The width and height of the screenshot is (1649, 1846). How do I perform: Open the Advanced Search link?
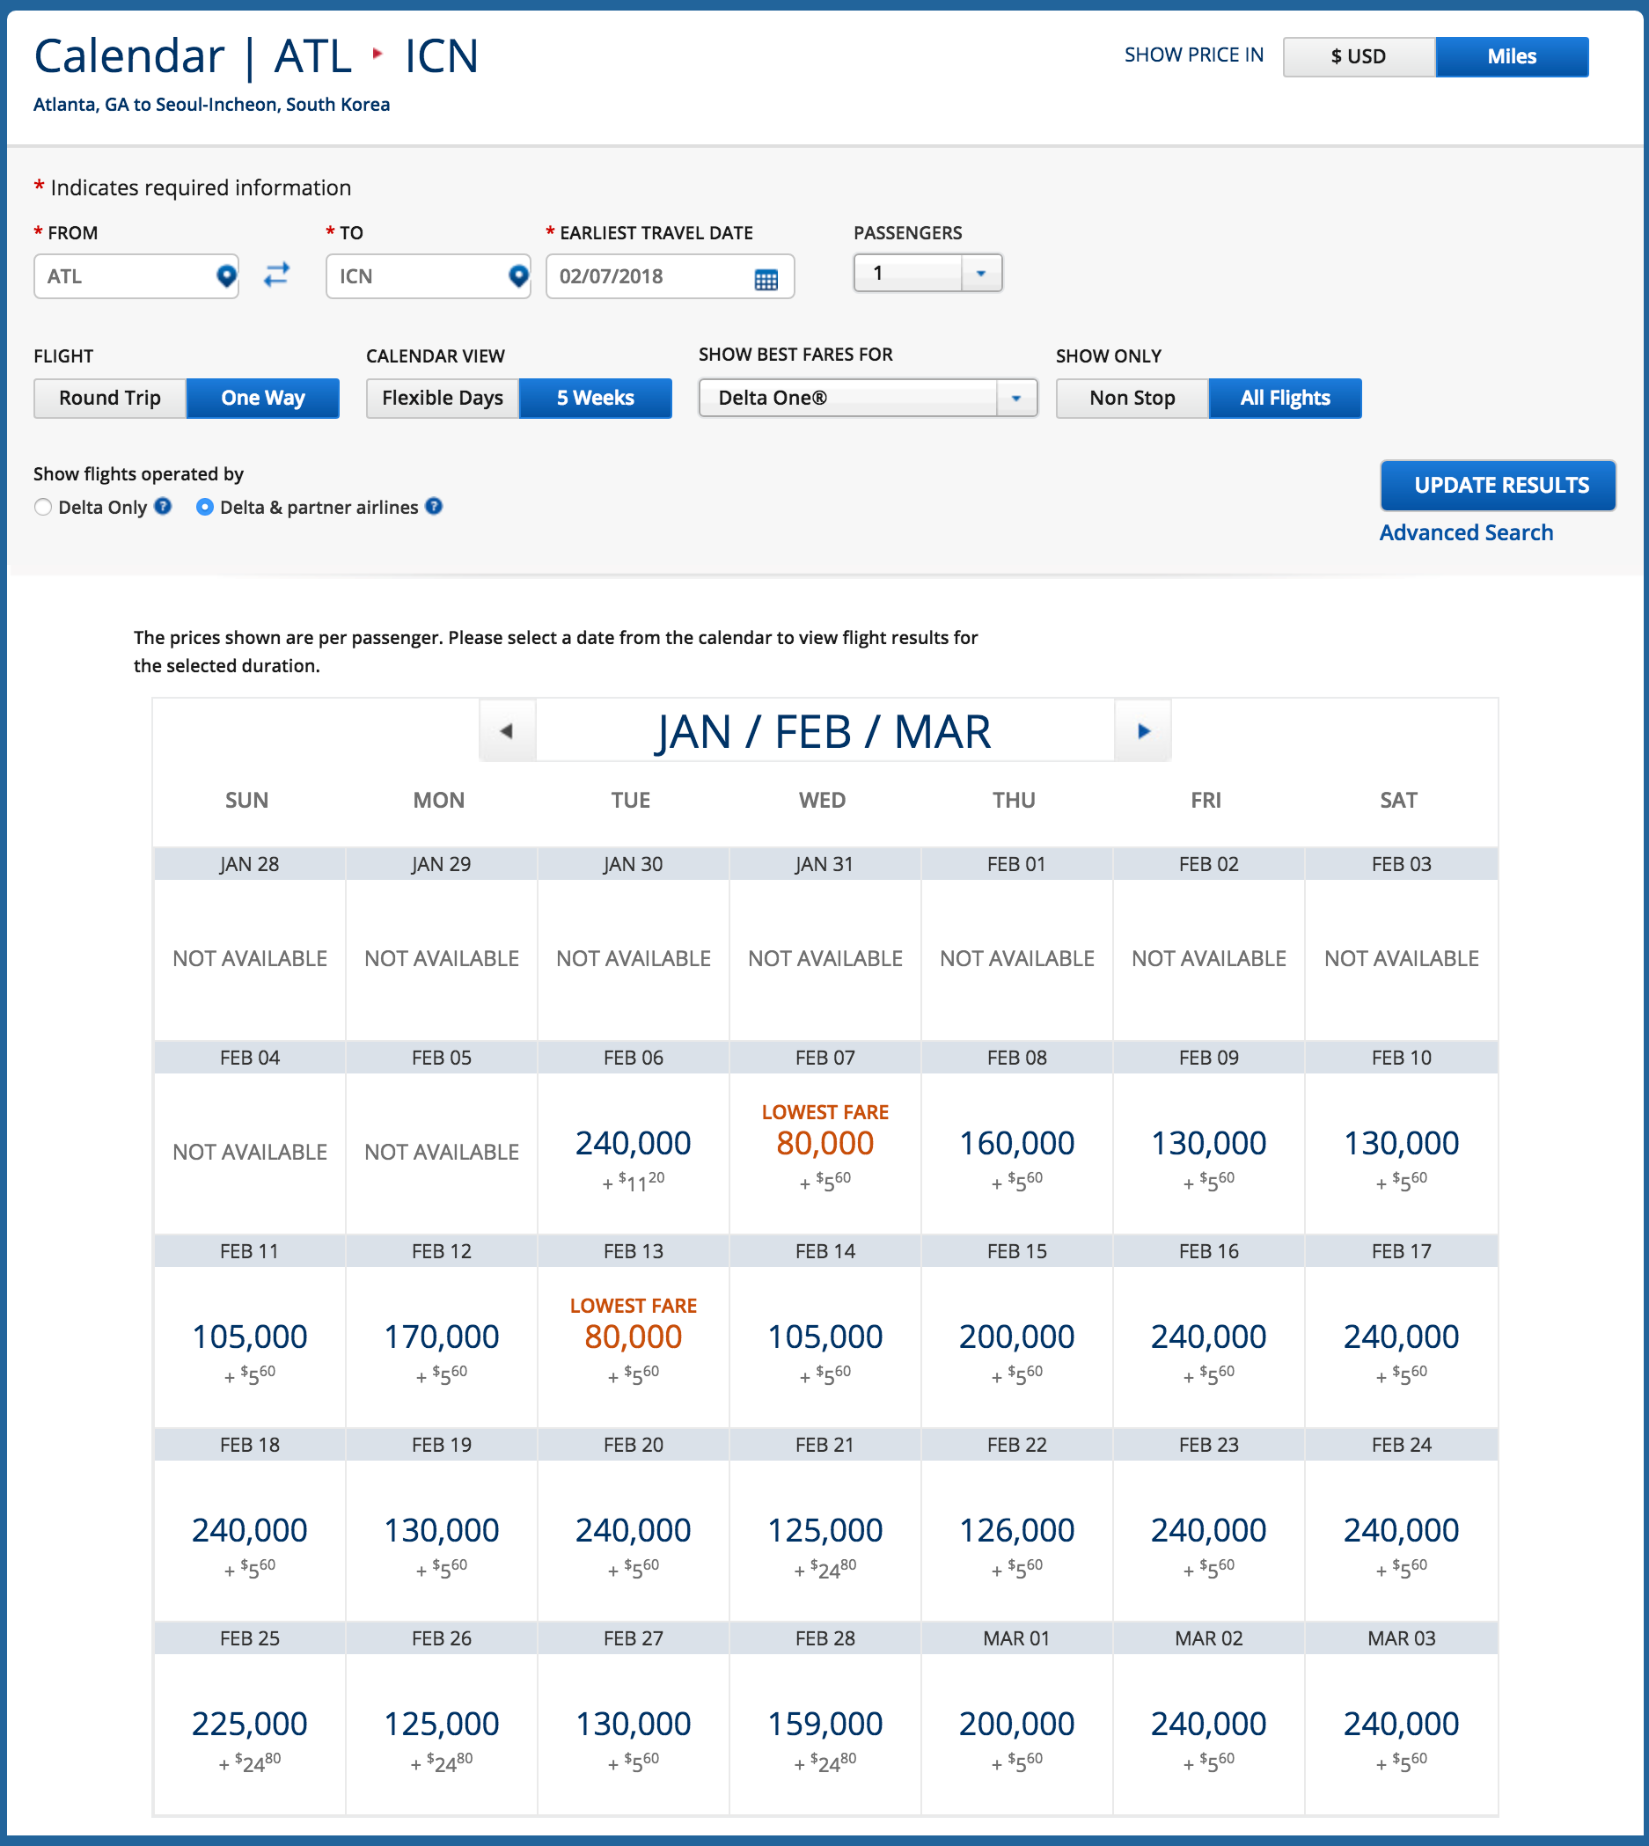(x=1465, y=532)
